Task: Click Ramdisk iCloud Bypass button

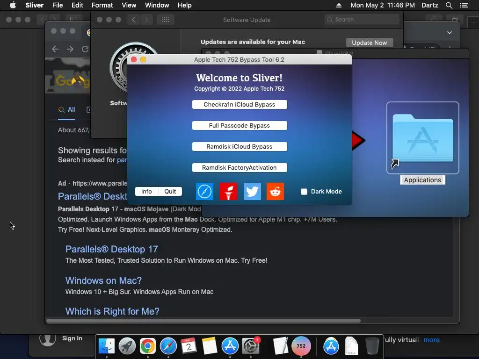Action: tap(239, 146)
